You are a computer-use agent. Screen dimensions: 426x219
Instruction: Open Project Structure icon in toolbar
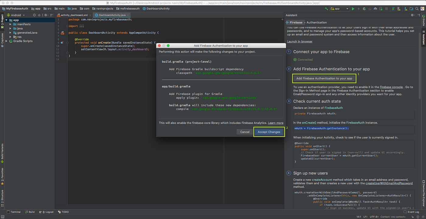[x=411, y=9]
